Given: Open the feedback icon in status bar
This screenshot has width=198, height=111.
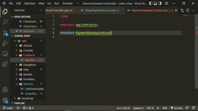Looking at the screenshot, I should [x=187, y=108].
